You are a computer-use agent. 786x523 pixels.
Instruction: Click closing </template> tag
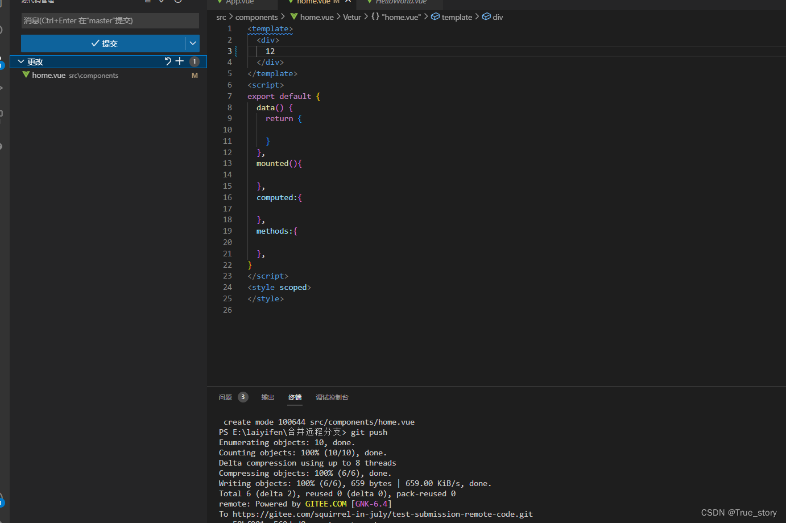pos(272,73)
